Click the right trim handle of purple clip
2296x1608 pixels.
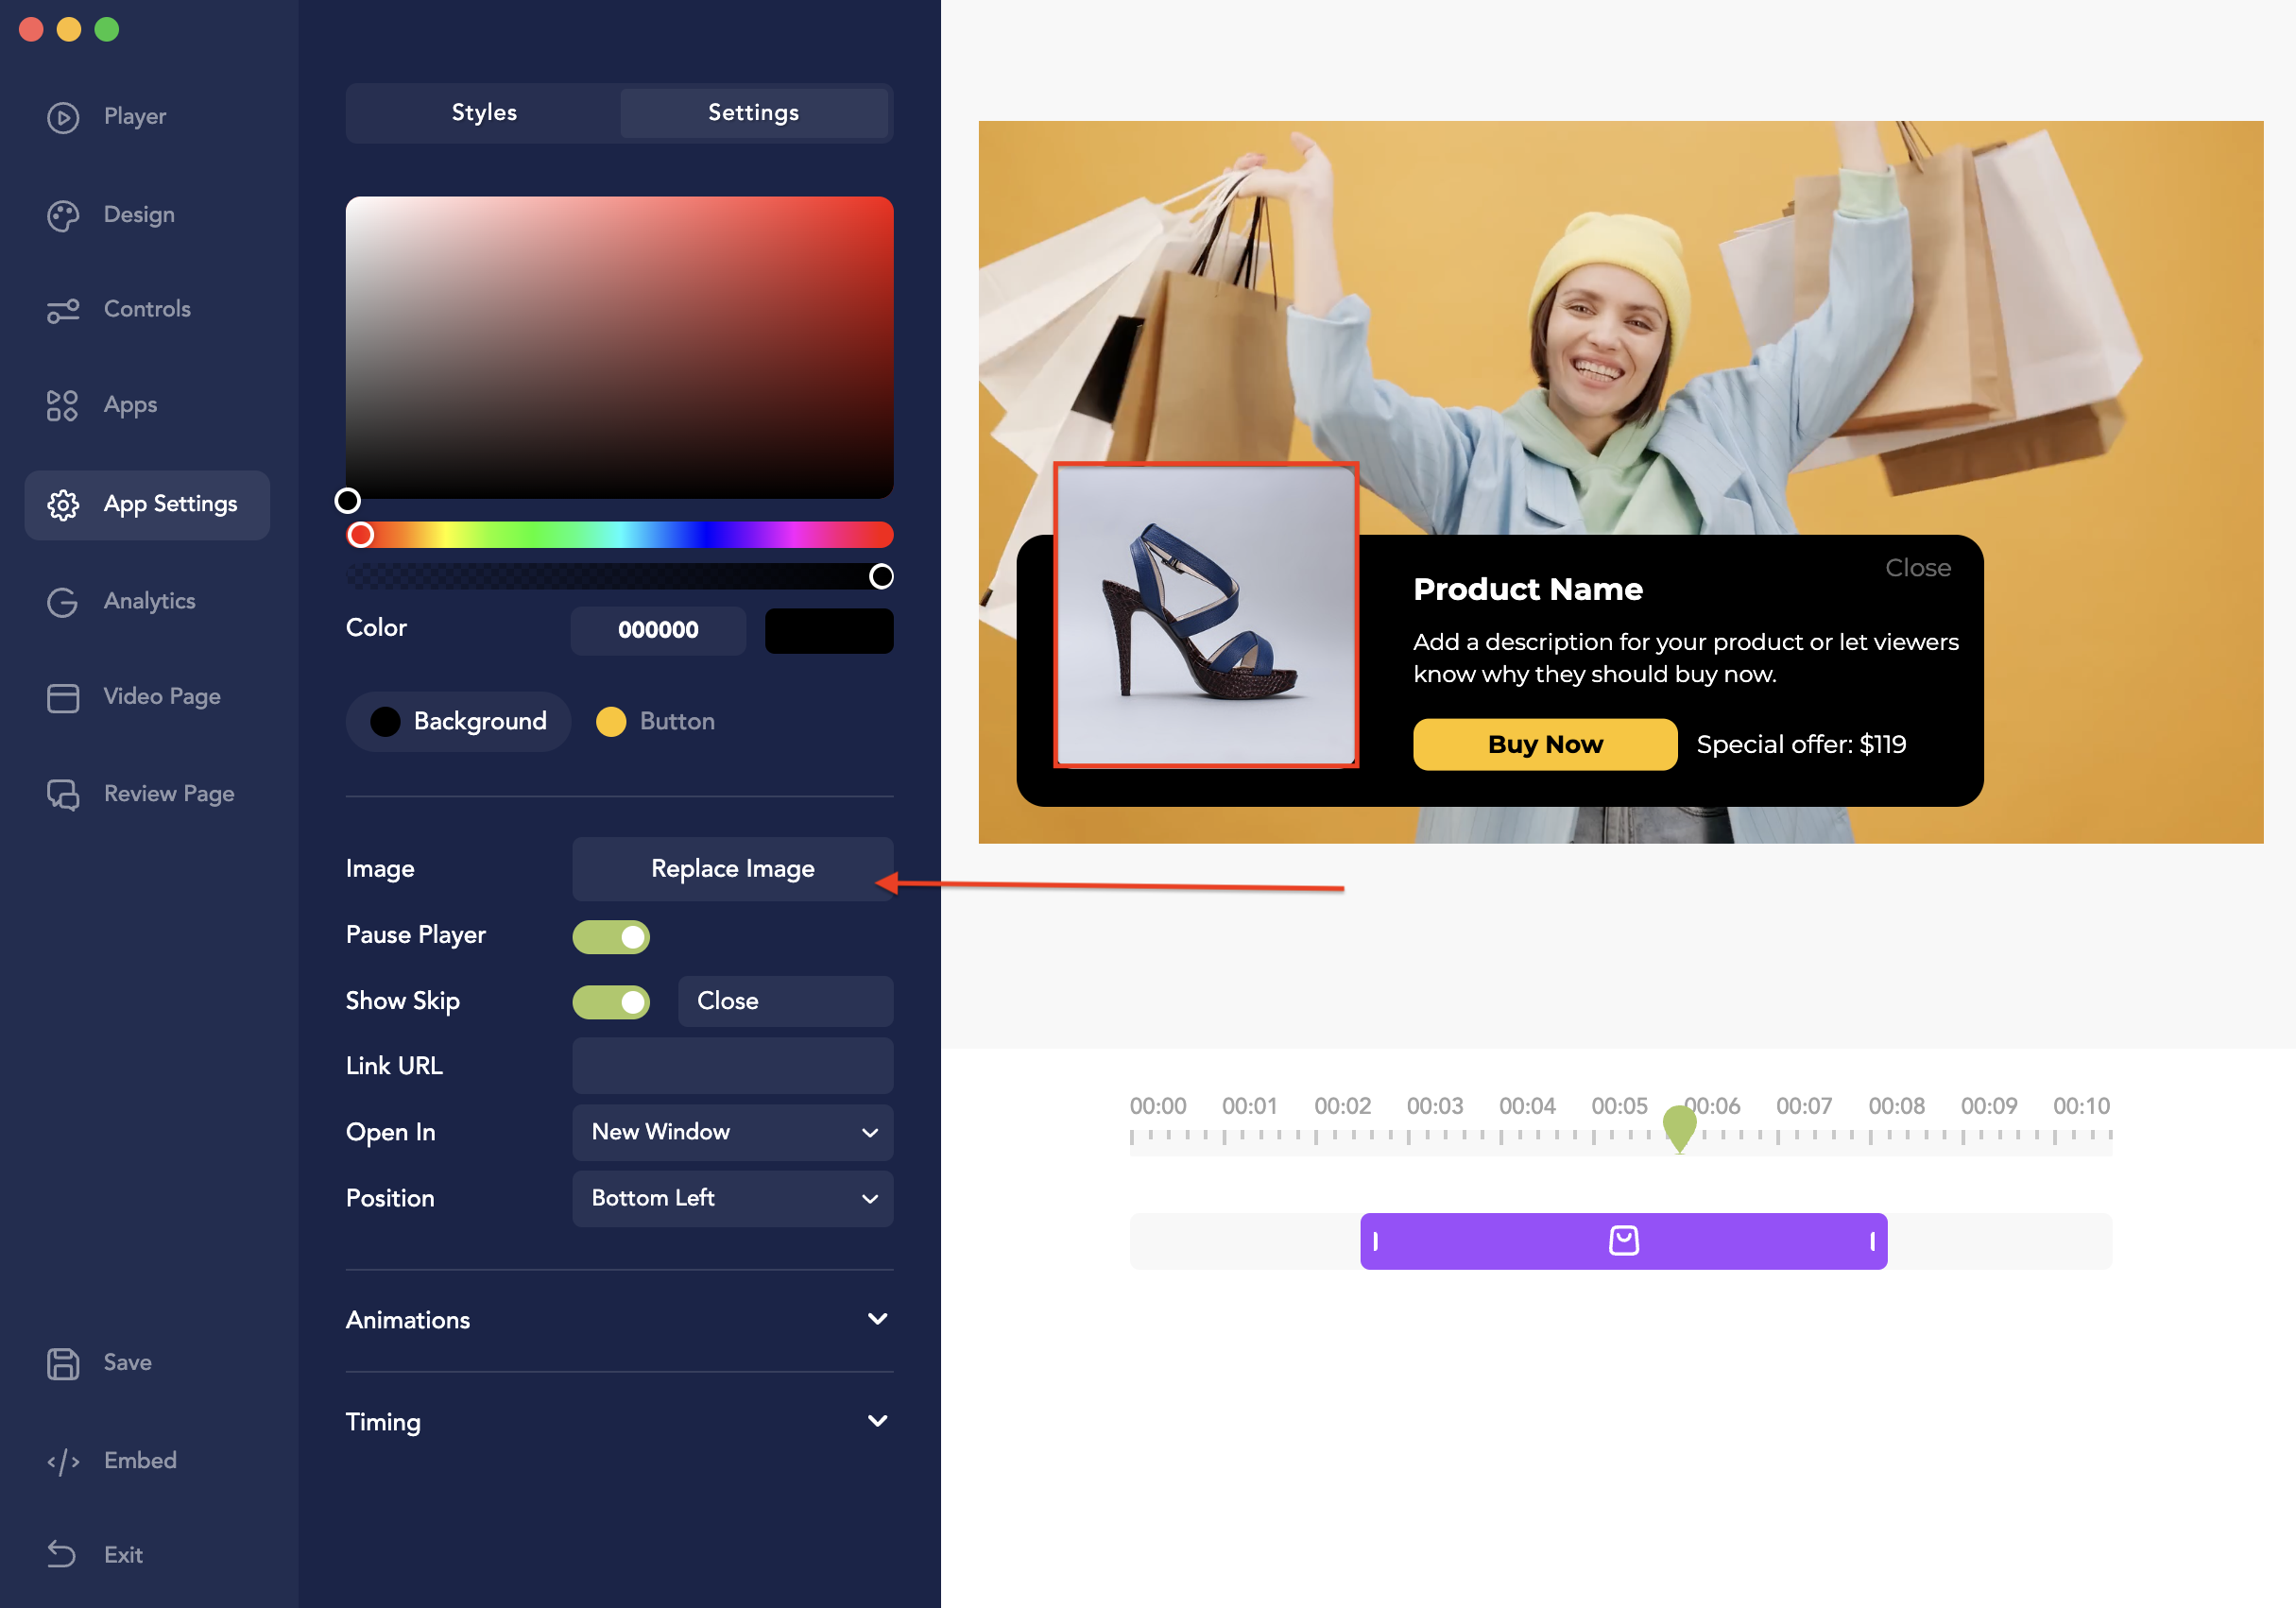point(1872,1241)
